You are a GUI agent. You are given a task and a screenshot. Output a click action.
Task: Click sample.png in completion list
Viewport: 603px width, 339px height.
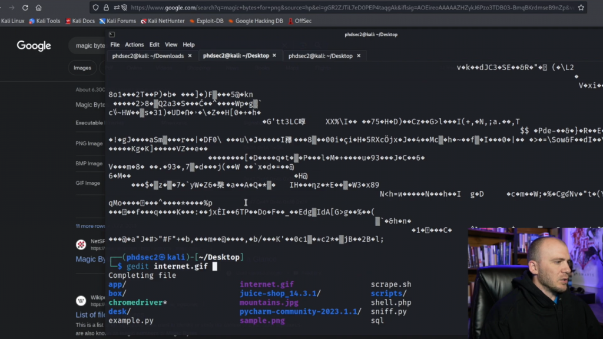tap(262, 321)
